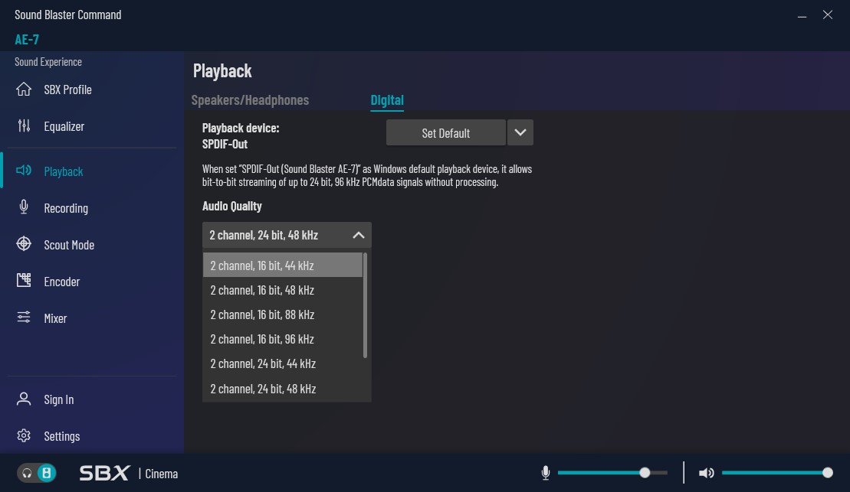Open the Recording section

pos(66,208)
